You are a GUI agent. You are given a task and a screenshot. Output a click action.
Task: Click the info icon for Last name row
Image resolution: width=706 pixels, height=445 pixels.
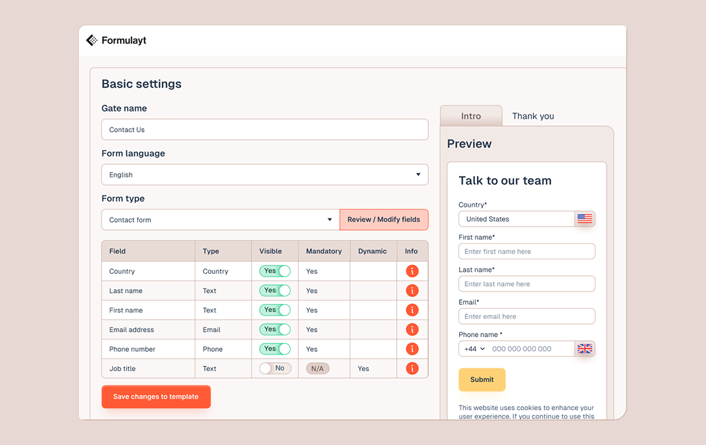(412, 291)
